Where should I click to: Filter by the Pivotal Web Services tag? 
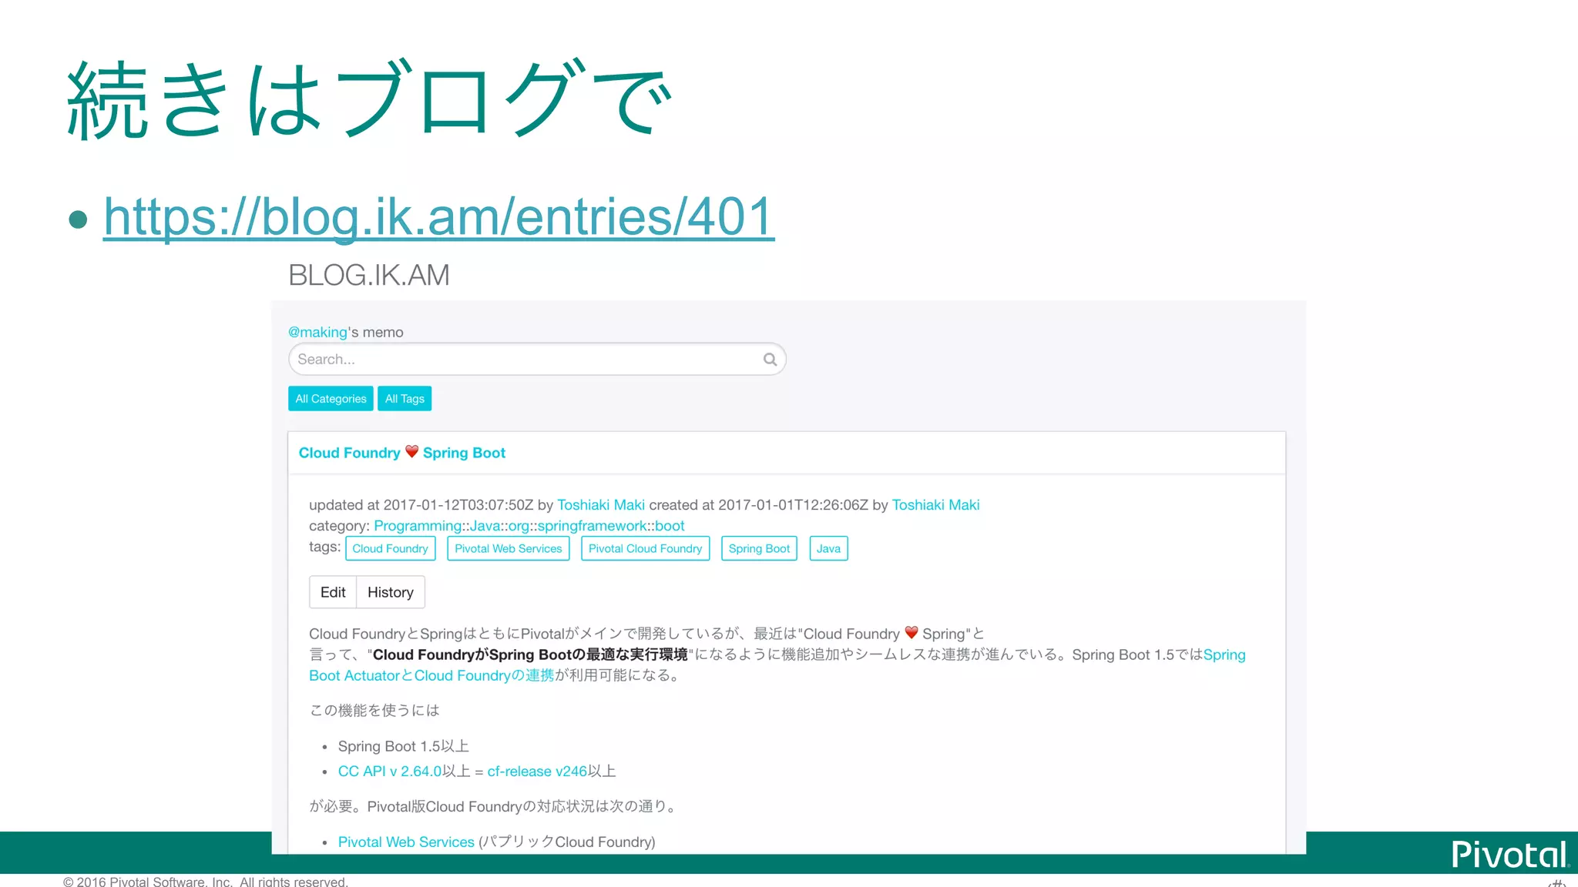pos(509,548)
